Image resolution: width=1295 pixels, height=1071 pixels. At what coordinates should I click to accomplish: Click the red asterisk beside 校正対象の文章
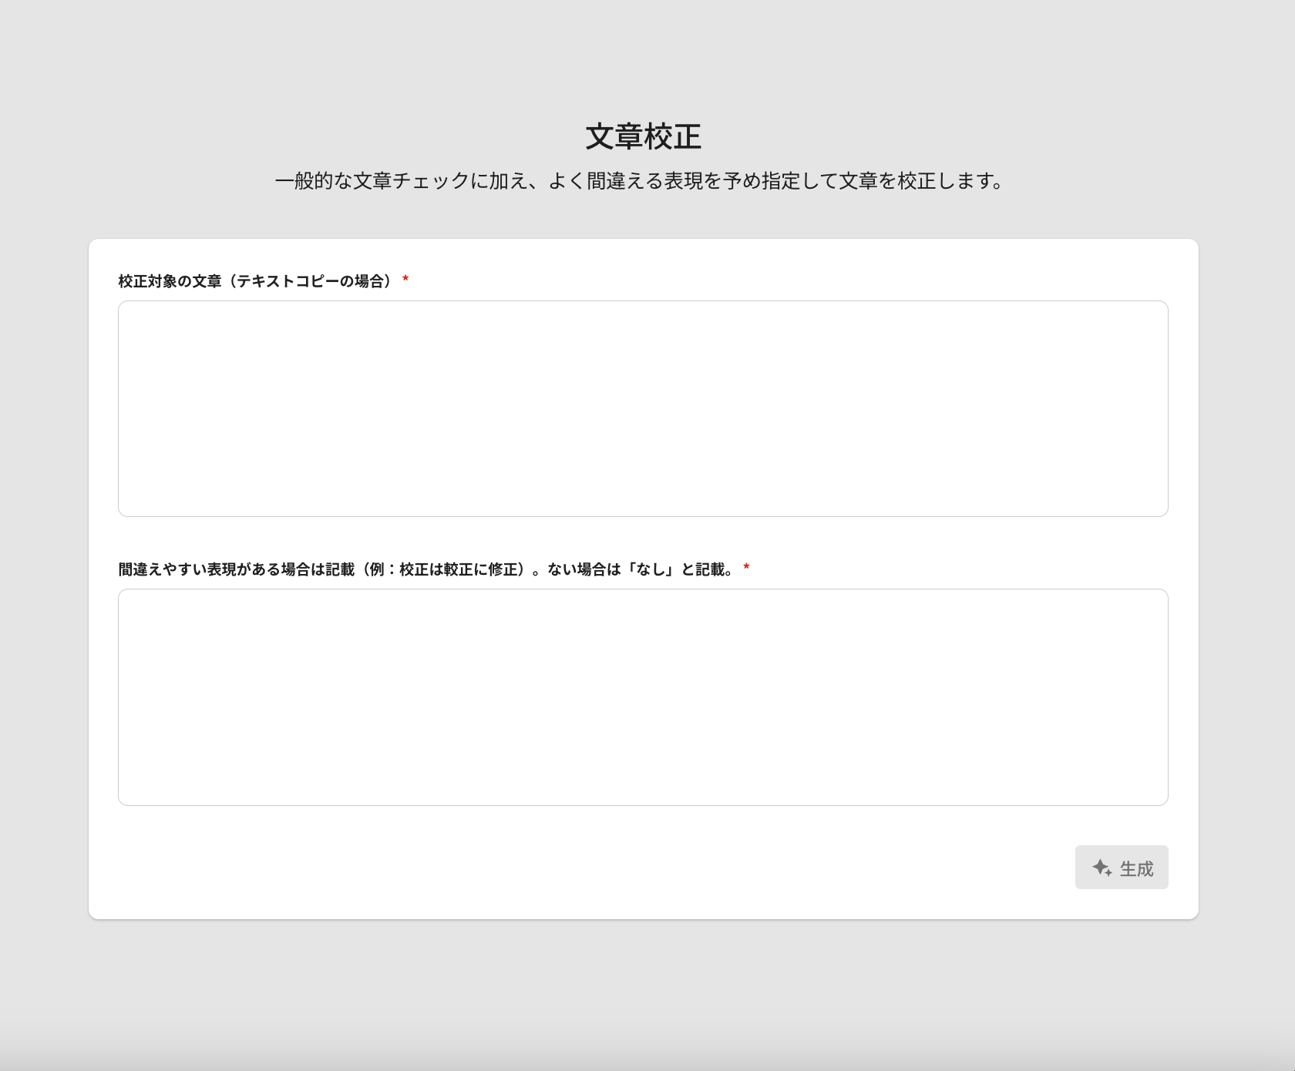405,280
